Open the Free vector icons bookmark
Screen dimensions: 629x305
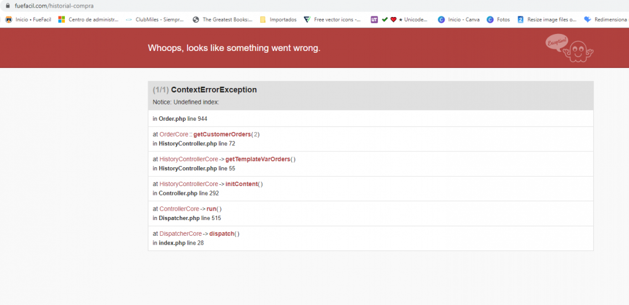[333, 19]
